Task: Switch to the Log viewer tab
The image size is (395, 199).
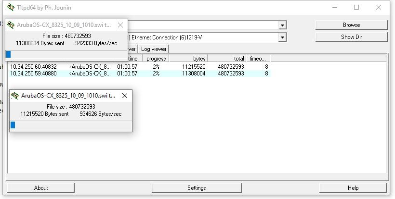Action: (x=154, y=49)
